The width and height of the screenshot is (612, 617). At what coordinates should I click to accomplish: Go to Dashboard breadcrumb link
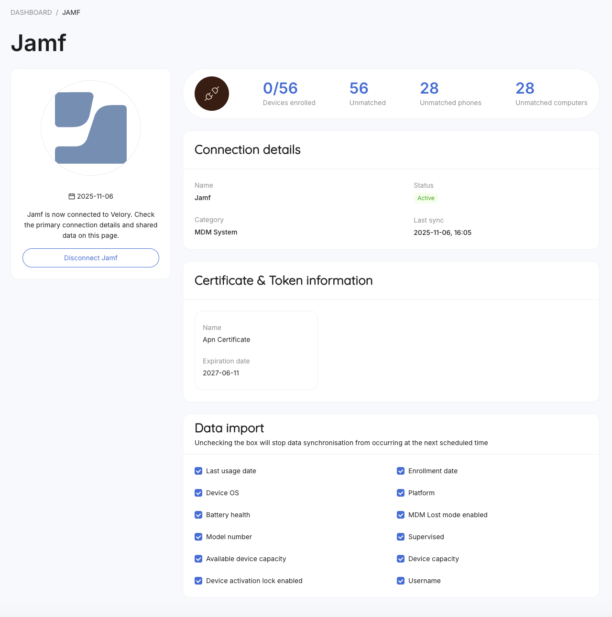(x=31, y=12)
